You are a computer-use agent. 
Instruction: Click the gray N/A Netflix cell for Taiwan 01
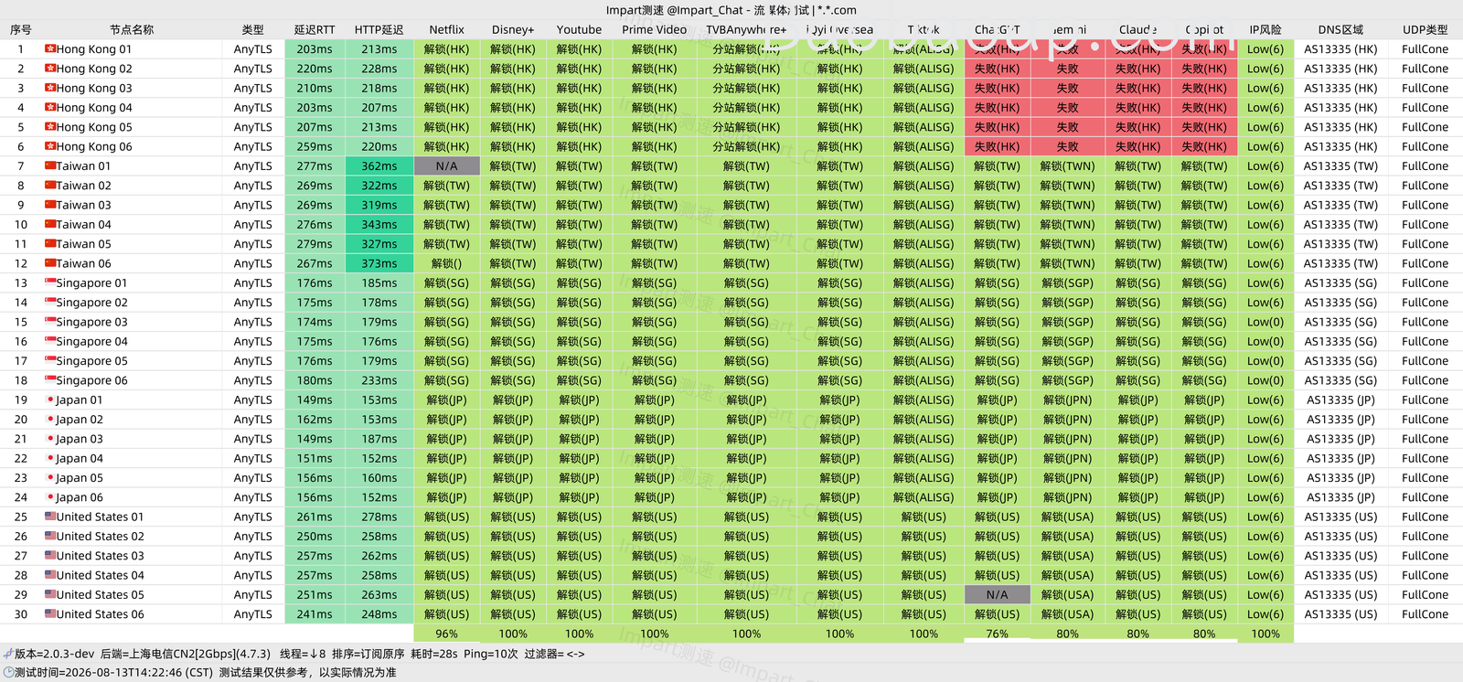point(446,165)
